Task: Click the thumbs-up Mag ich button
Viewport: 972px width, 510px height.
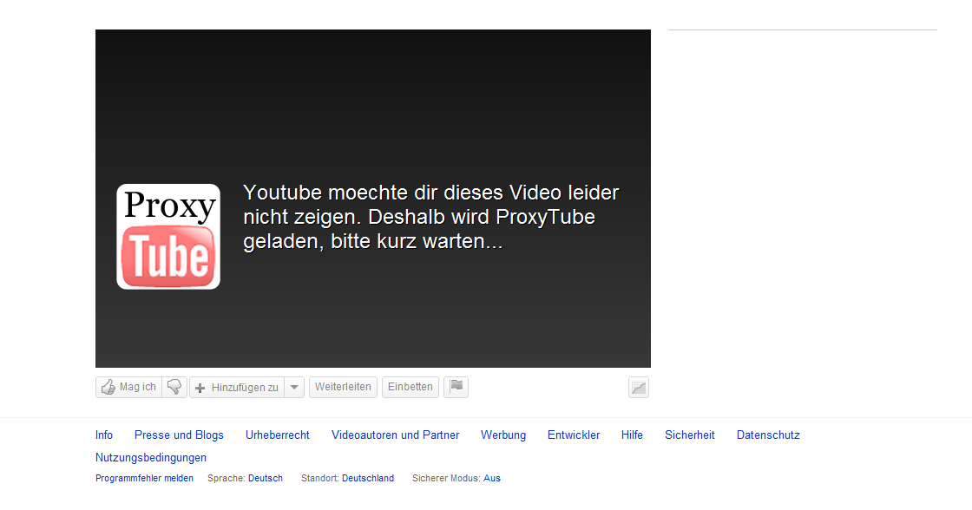Action: coord(129,388)
